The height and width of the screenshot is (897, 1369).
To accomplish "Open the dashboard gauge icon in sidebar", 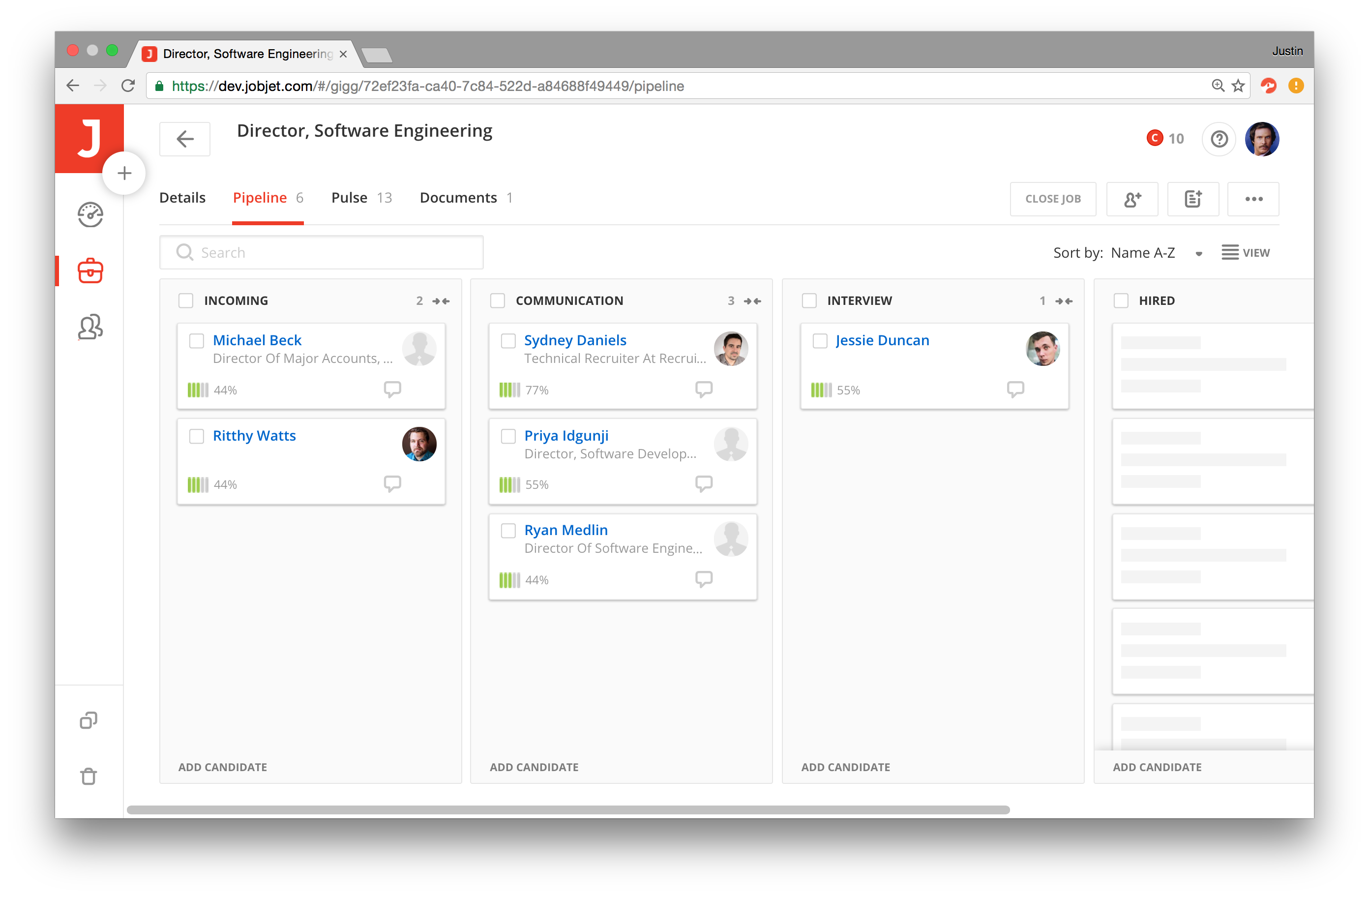I will pyautogui.click(x=90, y=215).
